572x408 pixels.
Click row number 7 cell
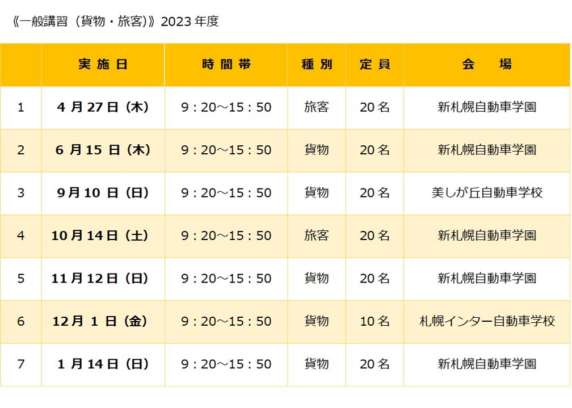(21, 364)
